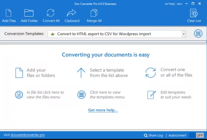This screenshot has height=140, width=207.
Task: Click the up arrow beside Select a template
Action: (81, 73)
